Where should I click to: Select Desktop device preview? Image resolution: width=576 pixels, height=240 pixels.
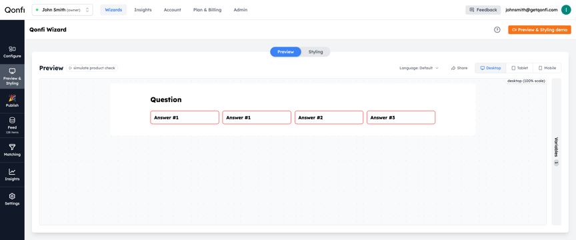(491, 68)
